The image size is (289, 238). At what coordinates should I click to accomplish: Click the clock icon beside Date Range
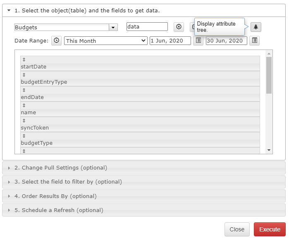coord(56,41)
